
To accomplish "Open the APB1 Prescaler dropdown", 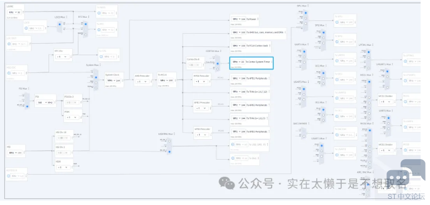I will 201,82.
